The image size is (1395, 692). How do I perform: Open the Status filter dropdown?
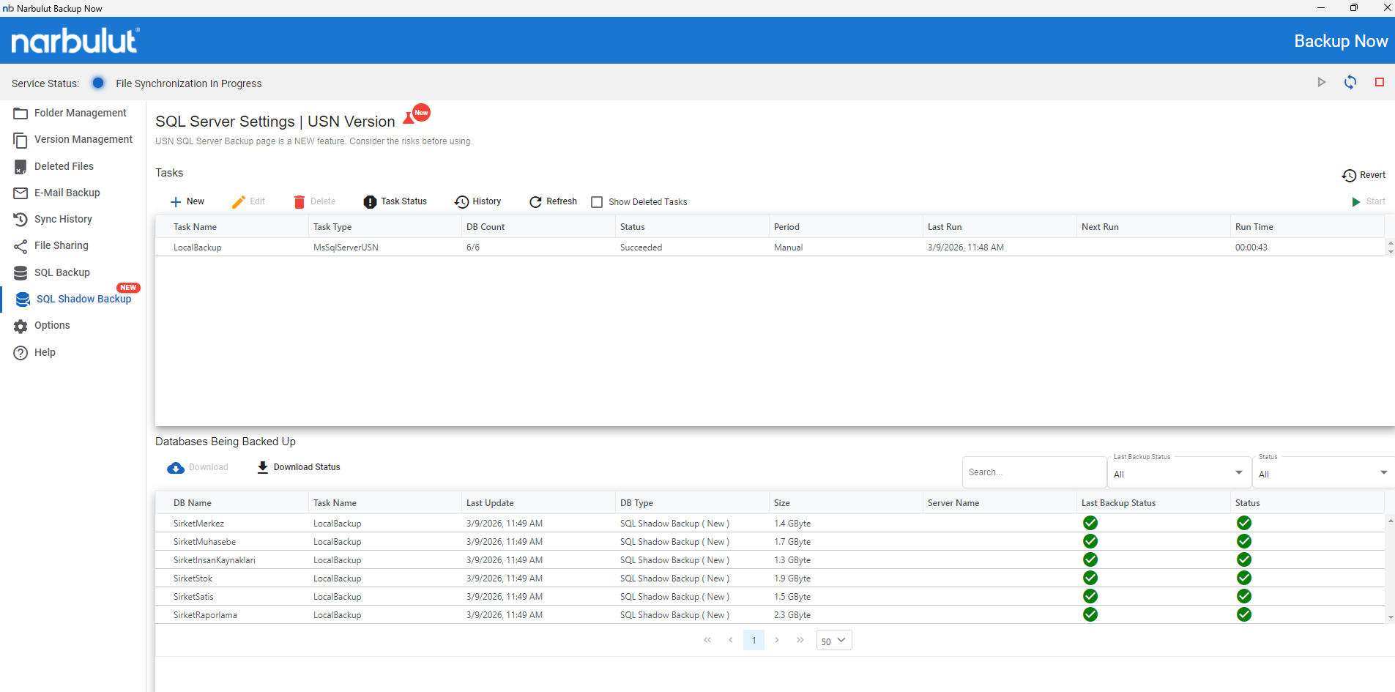1323,474
